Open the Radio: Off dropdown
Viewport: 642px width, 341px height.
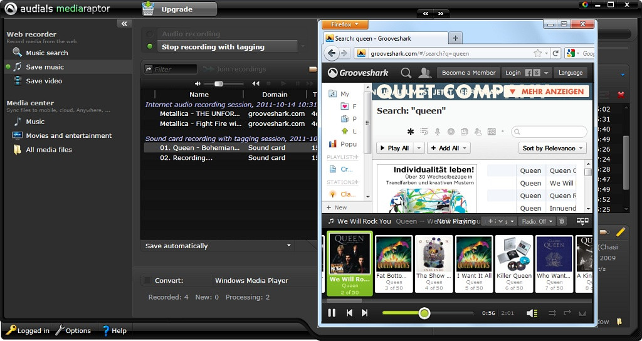[x=537, y=221]
